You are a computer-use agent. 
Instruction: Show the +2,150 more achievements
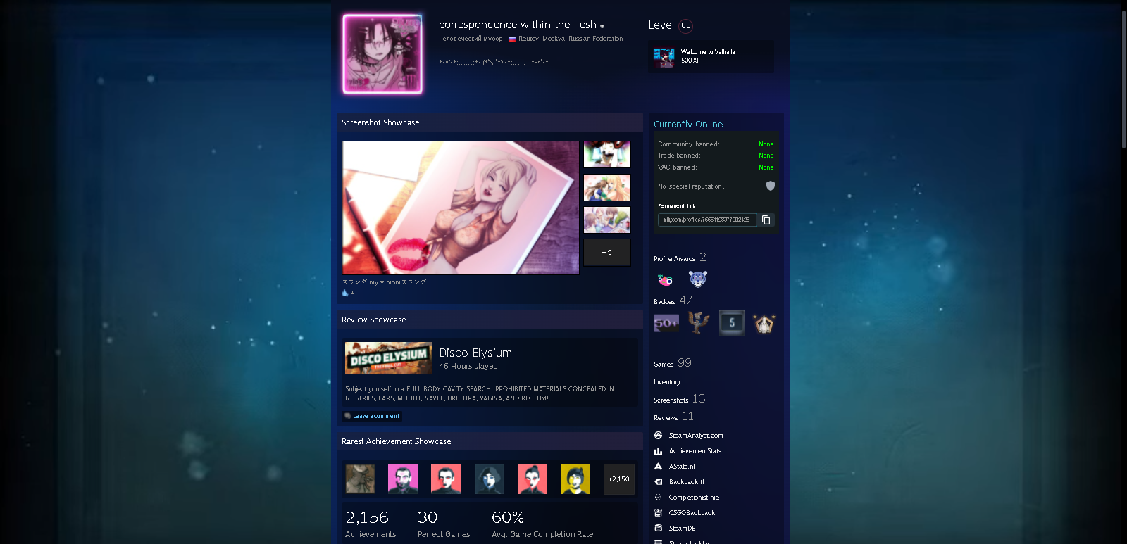619,479
